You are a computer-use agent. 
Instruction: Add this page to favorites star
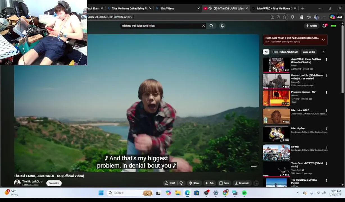point(285,17)
